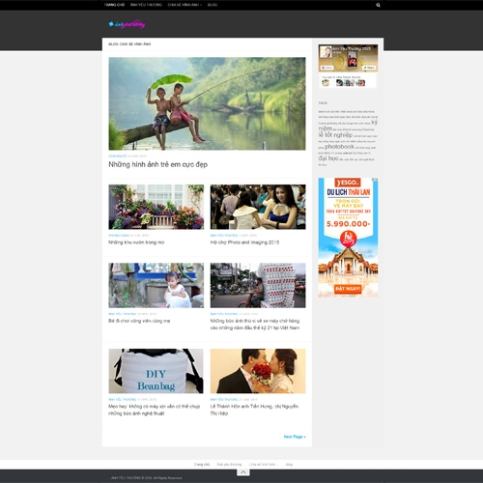This screenshot has width=483, height=483.
Task: Open the search magnifier icon
Action: (378, 5)
